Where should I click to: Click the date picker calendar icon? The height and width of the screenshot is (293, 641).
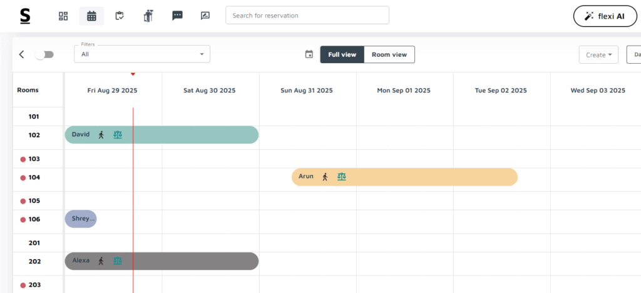point(309,54)
